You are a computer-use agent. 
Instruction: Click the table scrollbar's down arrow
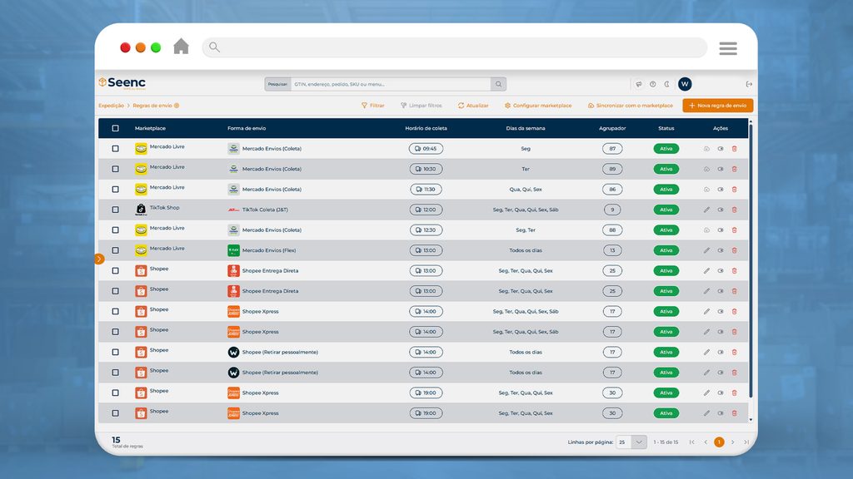tap(751, 420)
